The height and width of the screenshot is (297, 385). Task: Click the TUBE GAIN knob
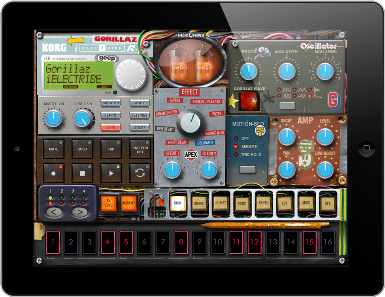pyautogui.click(x=83, y=118)
